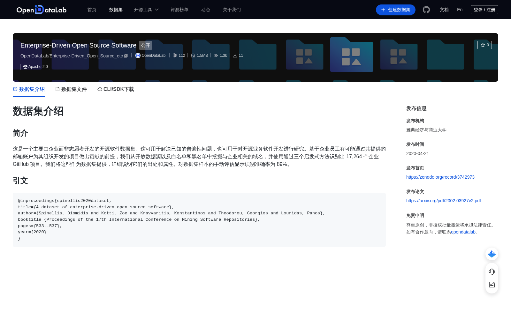Open the zenodo.org record link
Image resolution: width=511 pixels, height=319 pixels.
point(440,177)
